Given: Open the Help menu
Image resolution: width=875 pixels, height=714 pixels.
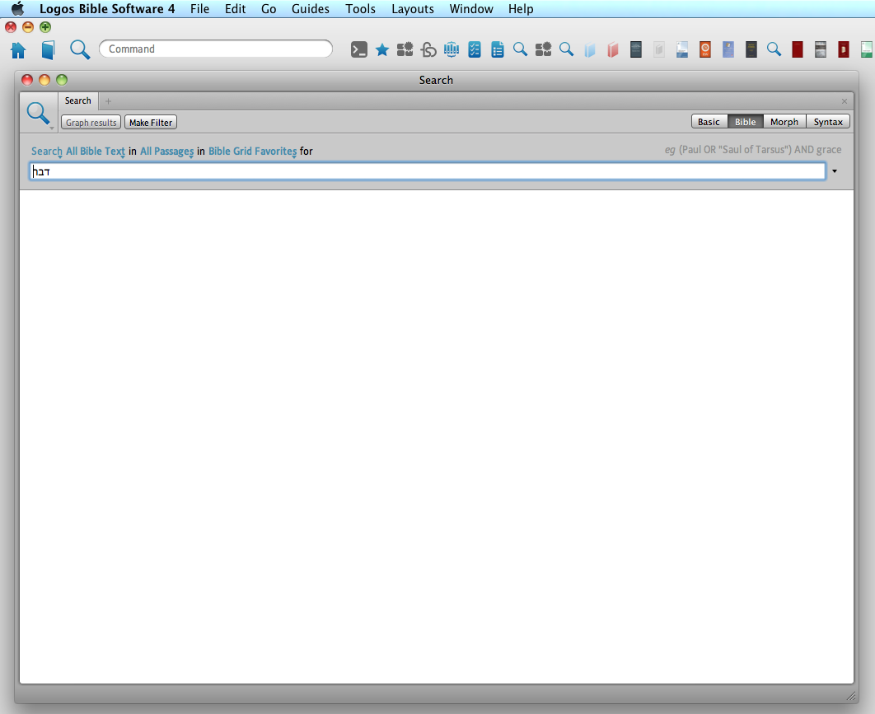Looking at the screenshot, I should pyautogui.click(x=521, y=9).
